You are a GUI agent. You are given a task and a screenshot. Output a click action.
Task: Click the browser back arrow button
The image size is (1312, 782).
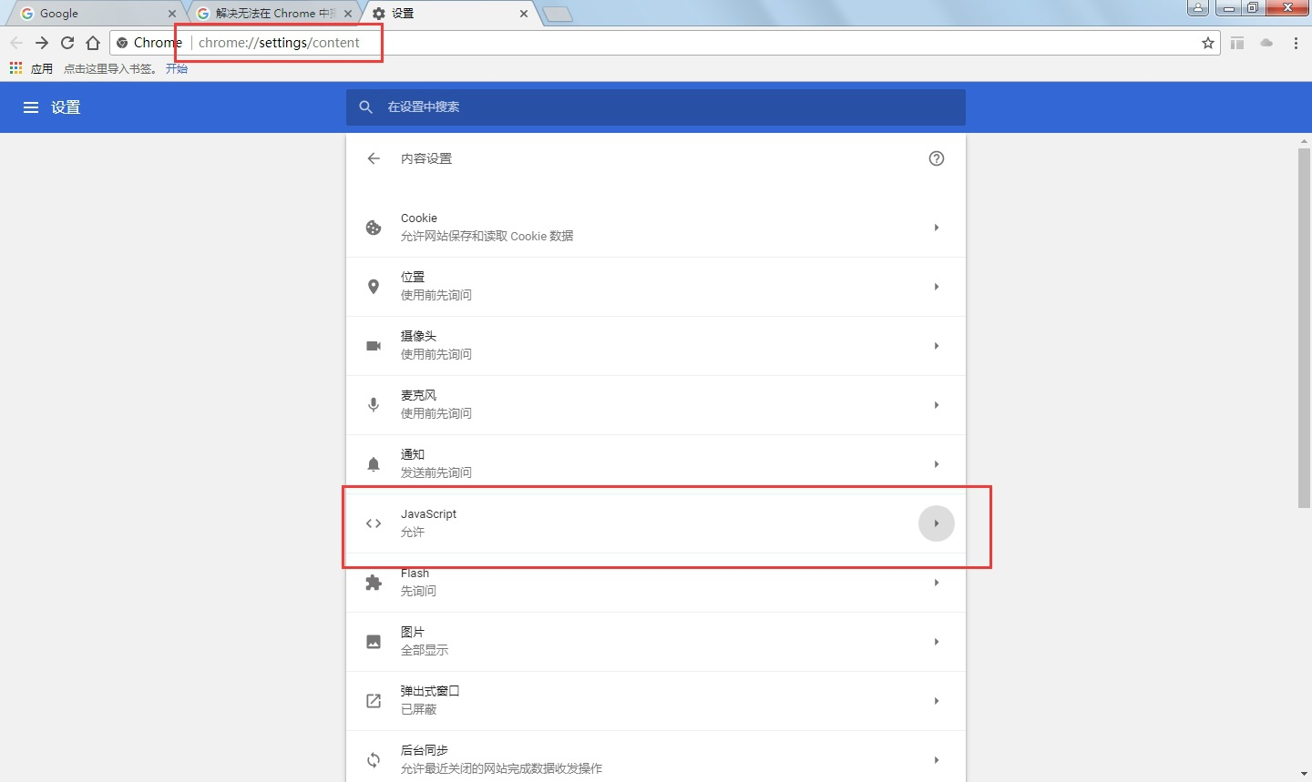pos(16,43)
